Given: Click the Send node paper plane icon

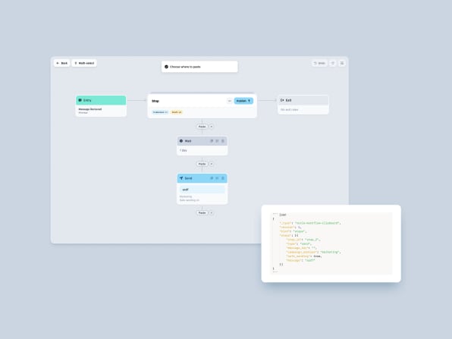Looking at the screenshot, I should point(181,178).
